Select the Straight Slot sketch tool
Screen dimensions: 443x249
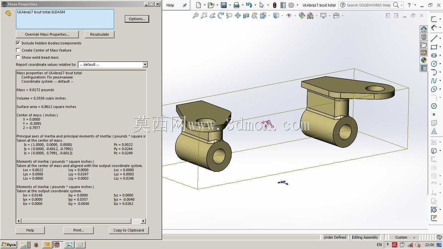(x=434, y=55)
